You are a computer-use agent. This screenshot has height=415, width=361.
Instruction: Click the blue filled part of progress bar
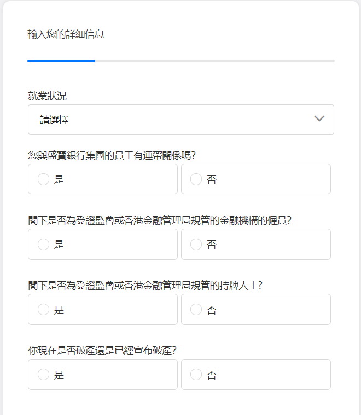click(61, 61)
